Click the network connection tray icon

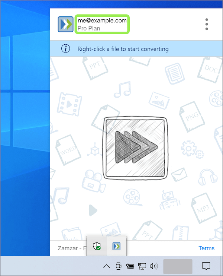tap(142, 266)
